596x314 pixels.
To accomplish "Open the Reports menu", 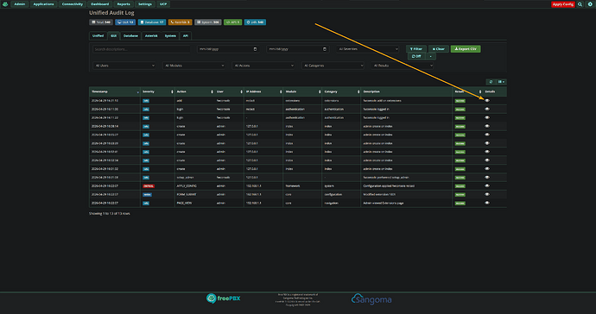I will pyautogui.click(x=124, y=4).
